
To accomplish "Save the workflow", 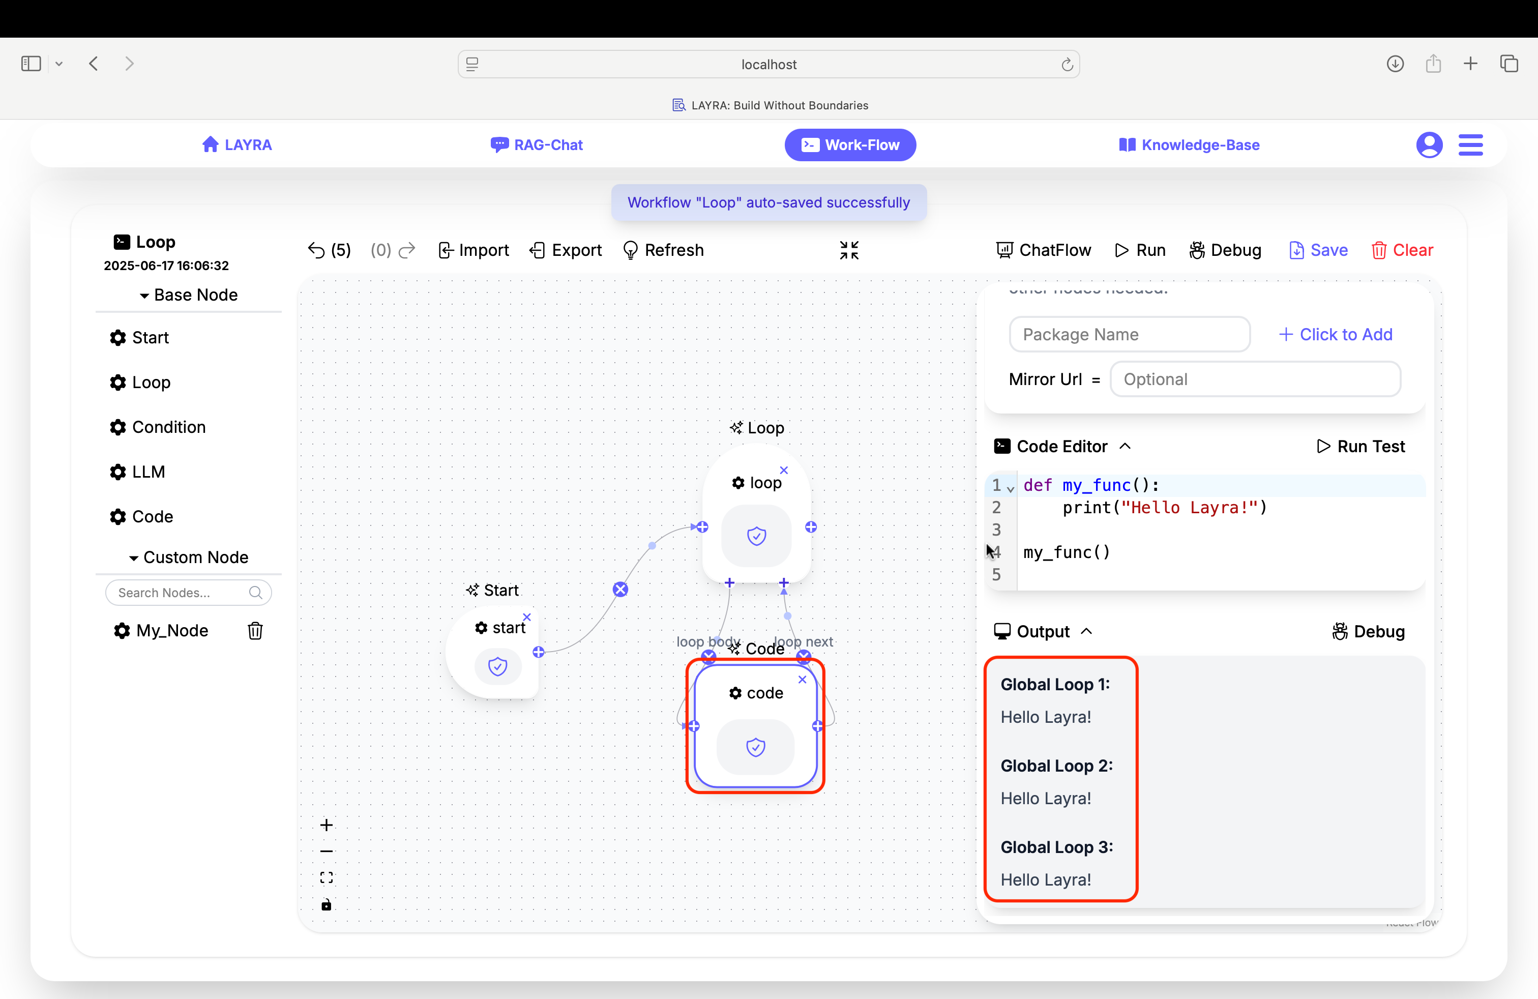I will point(1318,250).
